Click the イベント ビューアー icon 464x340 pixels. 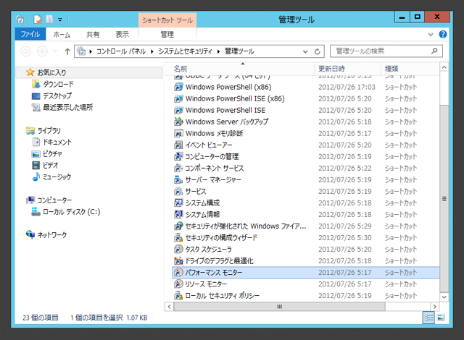pos(178,145)
